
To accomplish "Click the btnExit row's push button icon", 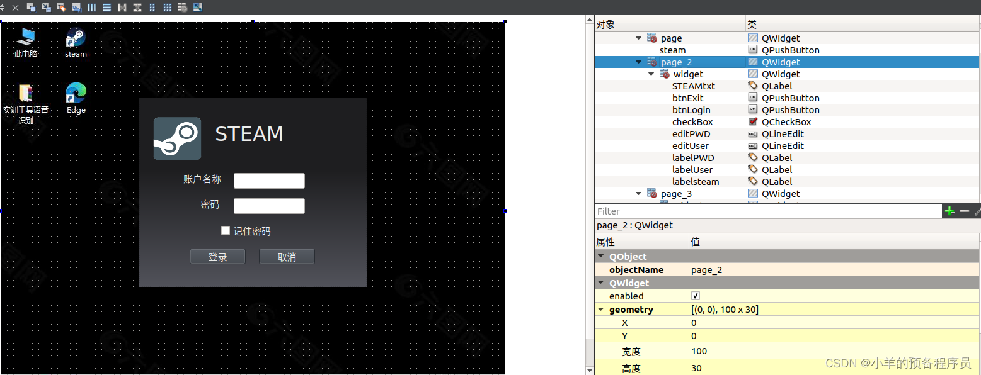I will point(753,98).
